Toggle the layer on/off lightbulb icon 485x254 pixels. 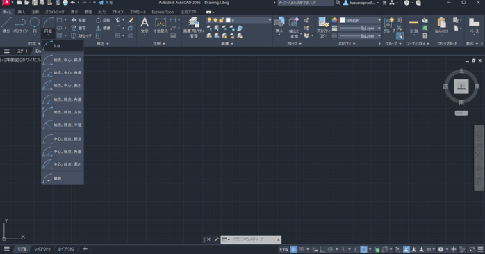[209, 20]
